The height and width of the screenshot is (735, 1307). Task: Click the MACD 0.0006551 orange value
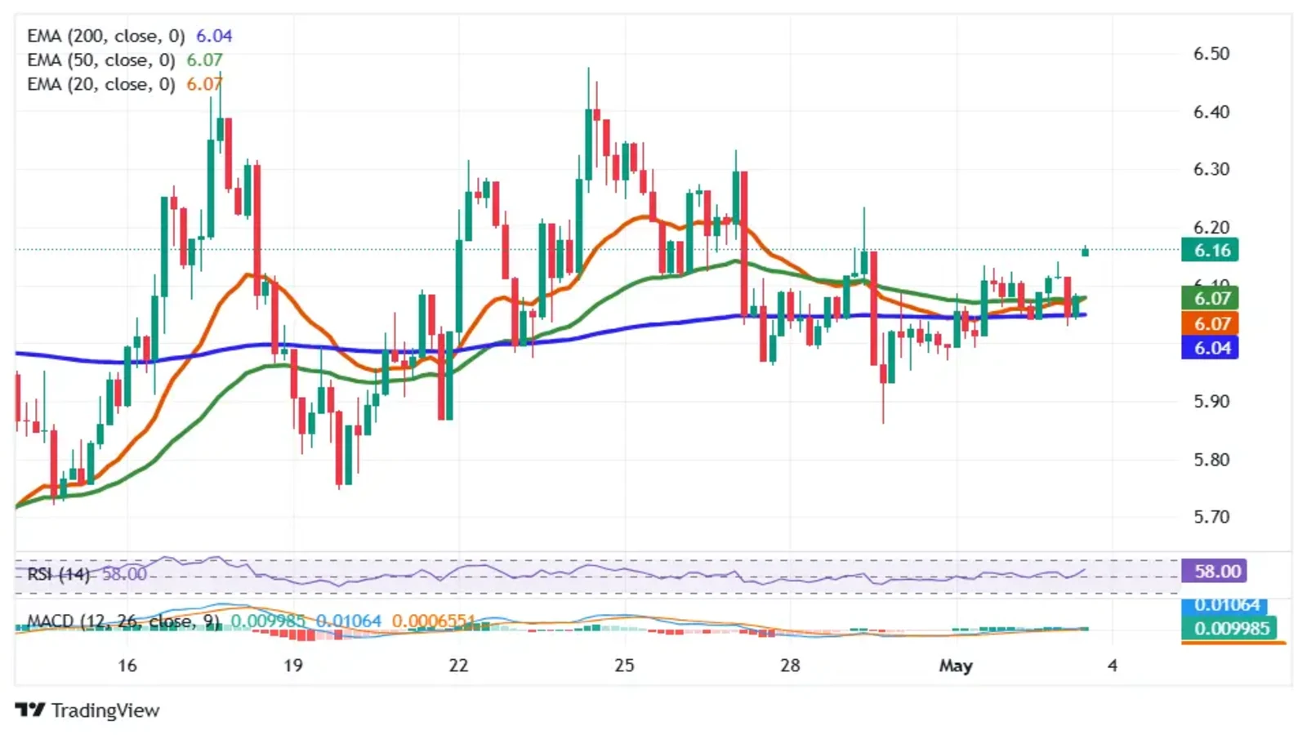433,621
